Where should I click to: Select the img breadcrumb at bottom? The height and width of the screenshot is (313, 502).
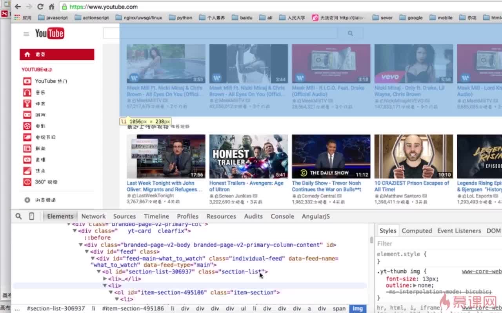pyautogui.click(x=358, y=308)
